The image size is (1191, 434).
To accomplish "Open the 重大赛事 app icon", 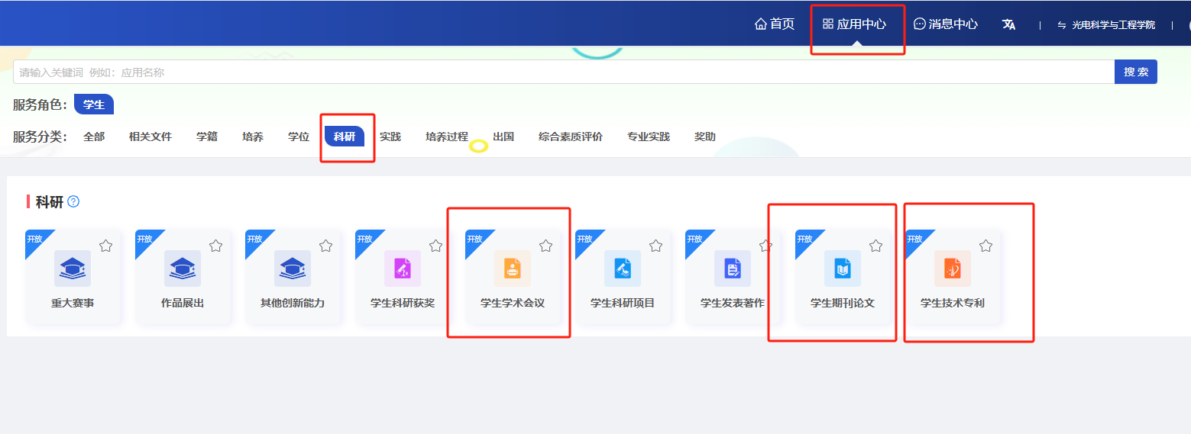I will point(73,268).
